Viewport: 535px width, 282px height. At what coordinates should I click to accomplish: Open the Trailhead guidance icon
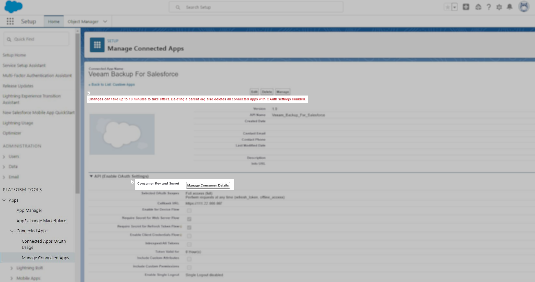(x=478, y=7)
